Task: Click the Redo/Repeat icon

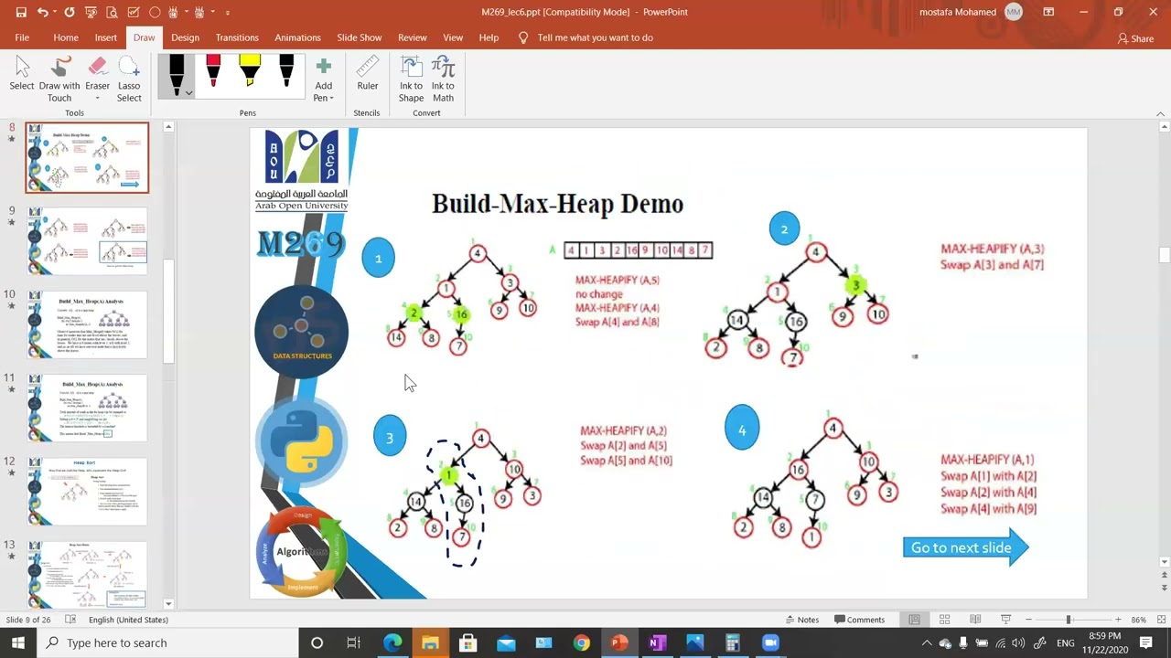Action: (69, 12)
